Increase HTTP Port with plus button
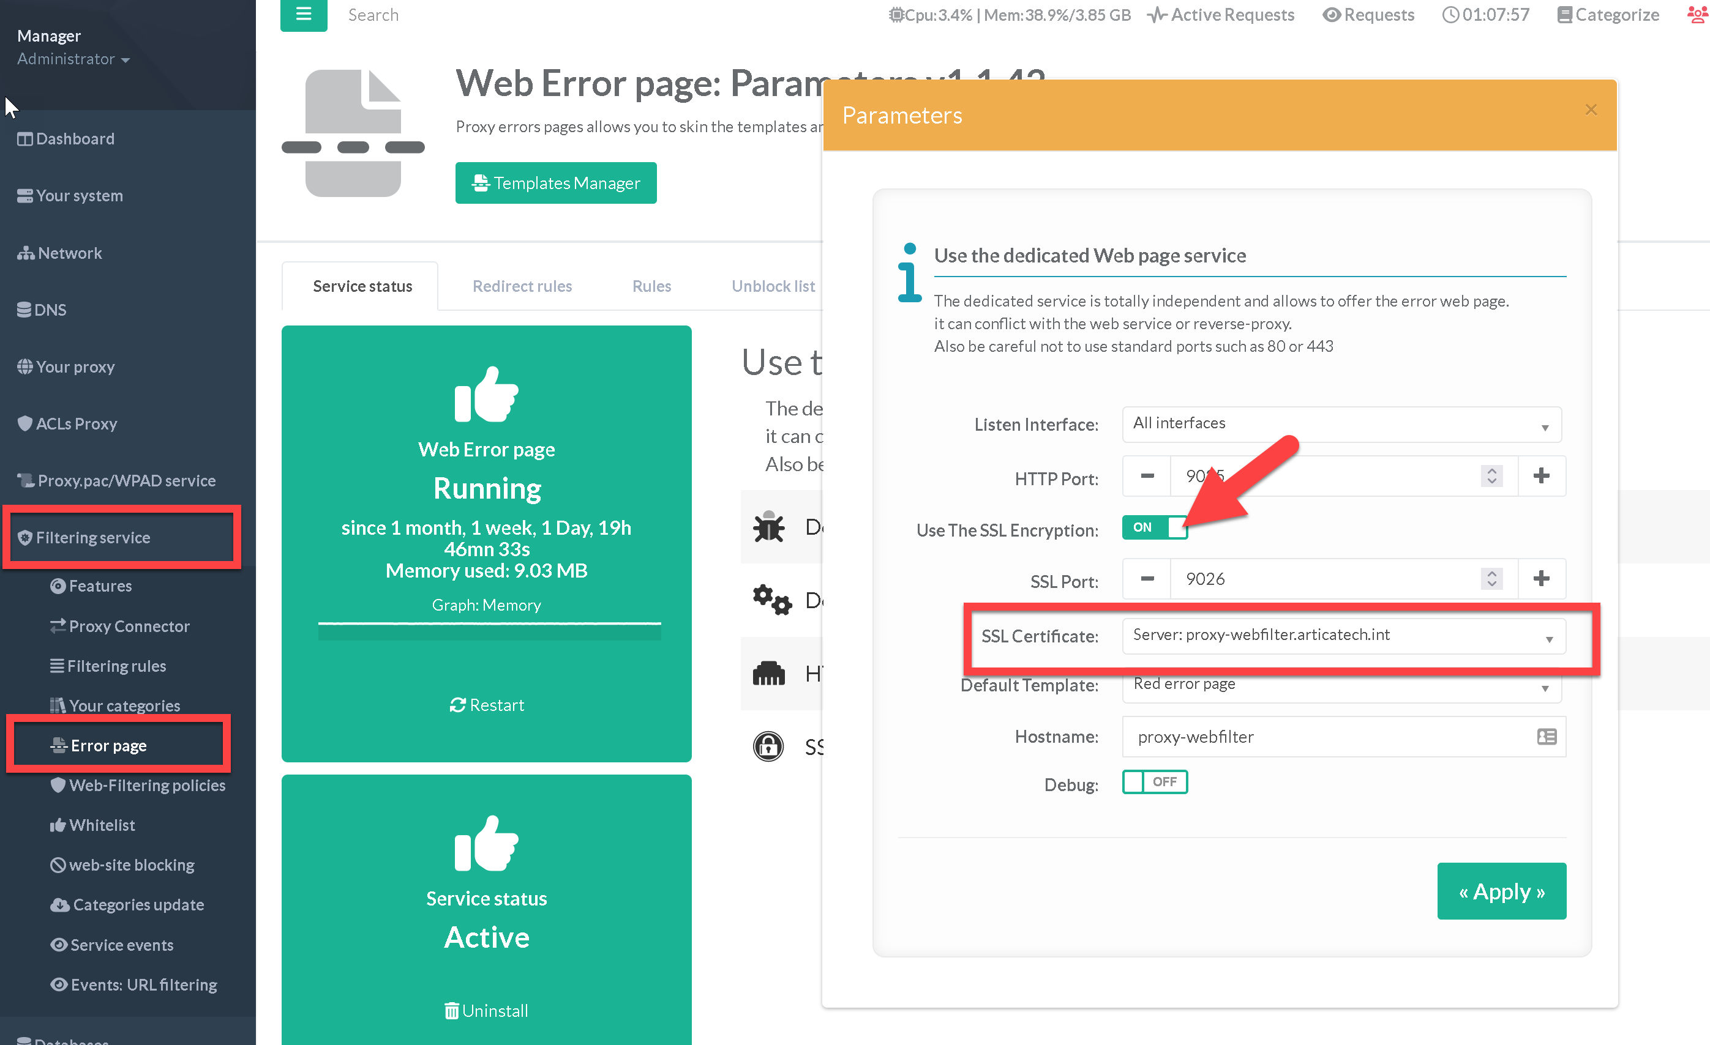The height and width of the screenshot is (1045, 1710). 1540,475
